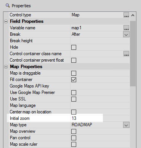Click the scrollbar up arrow

coord(133,15)
